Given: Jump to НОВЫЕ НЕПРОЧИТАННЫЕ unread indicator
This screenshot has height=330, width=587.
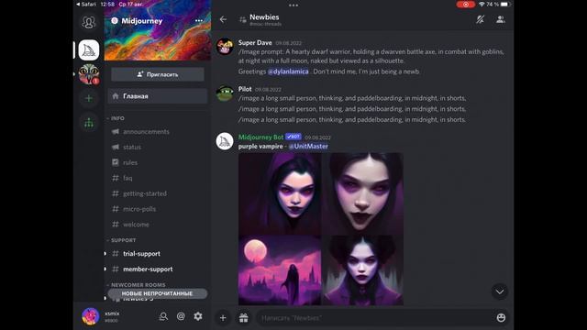Looking at the screenshot, I should [158, 293].
